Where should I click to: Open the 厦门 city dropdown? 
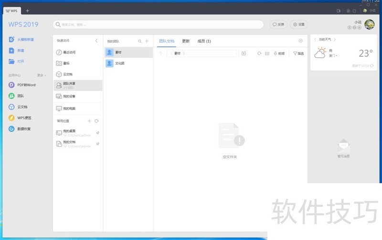point(333,56)
